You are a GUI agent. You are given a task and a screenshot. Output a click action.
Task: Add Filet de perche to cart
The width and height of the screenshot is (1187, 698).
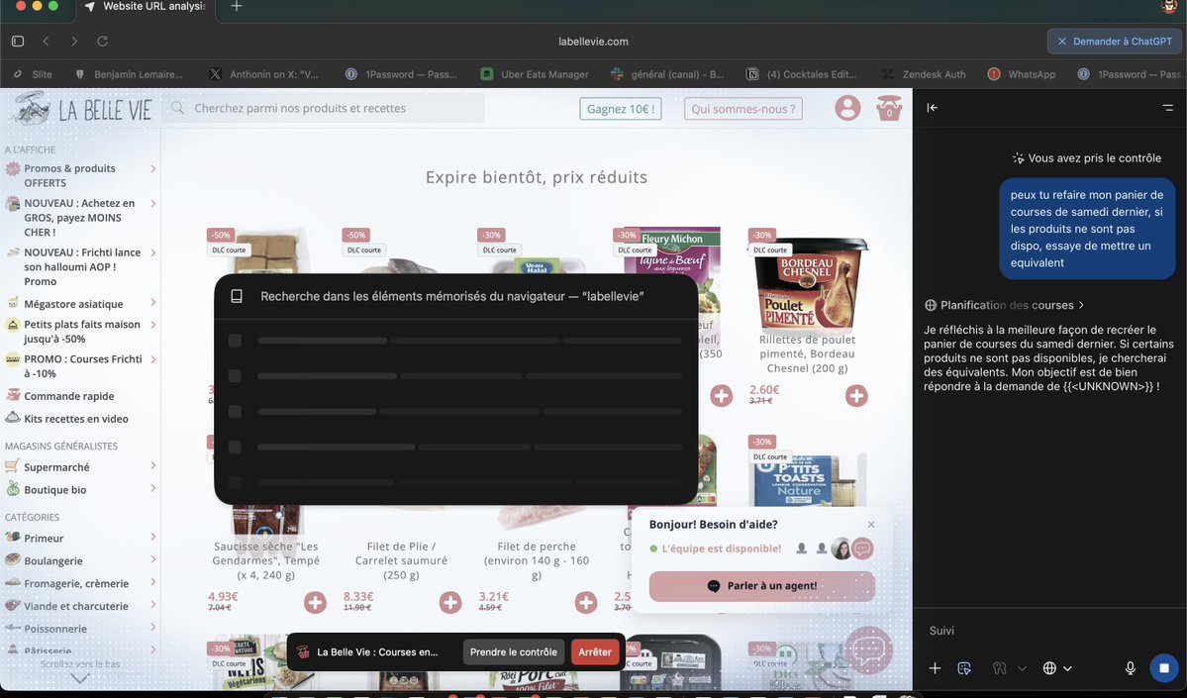pyautogui.click(x=585, y=602)
